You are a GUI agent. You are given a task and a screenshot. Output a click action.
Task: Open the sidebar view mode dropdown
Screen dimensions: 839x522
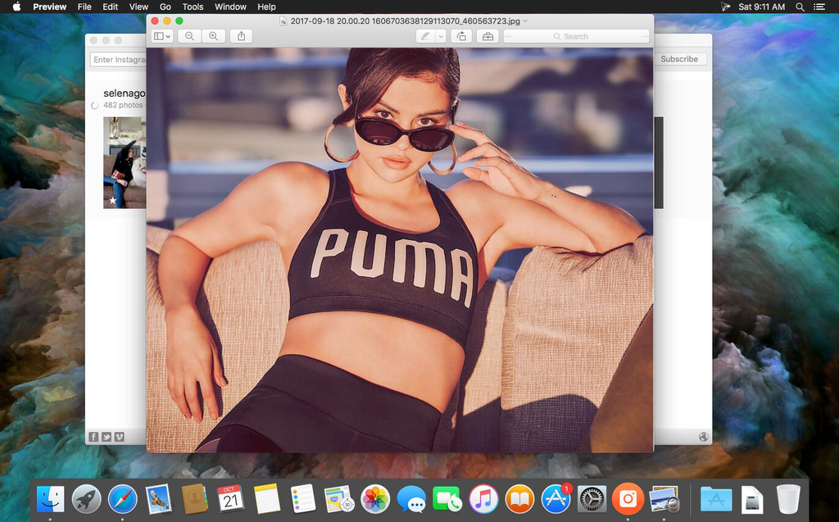tap(162, 36)
